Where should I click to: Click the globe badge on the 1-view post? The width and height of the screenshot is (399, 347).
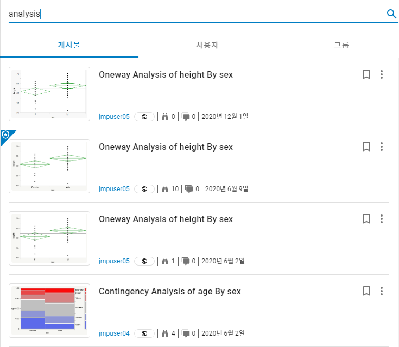(144, 261)
